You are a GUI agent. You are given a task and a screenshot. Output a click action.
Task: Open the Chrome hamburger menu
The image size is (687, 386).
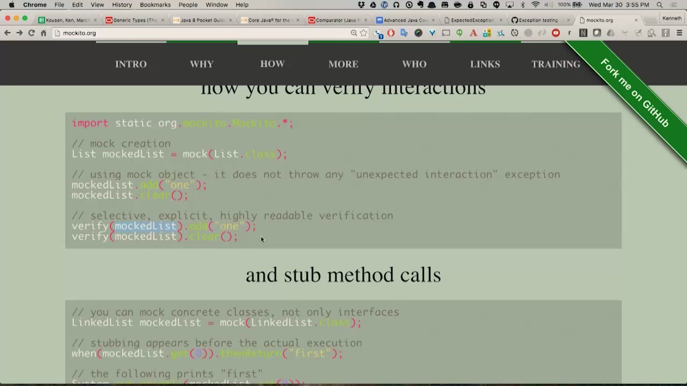679,33
